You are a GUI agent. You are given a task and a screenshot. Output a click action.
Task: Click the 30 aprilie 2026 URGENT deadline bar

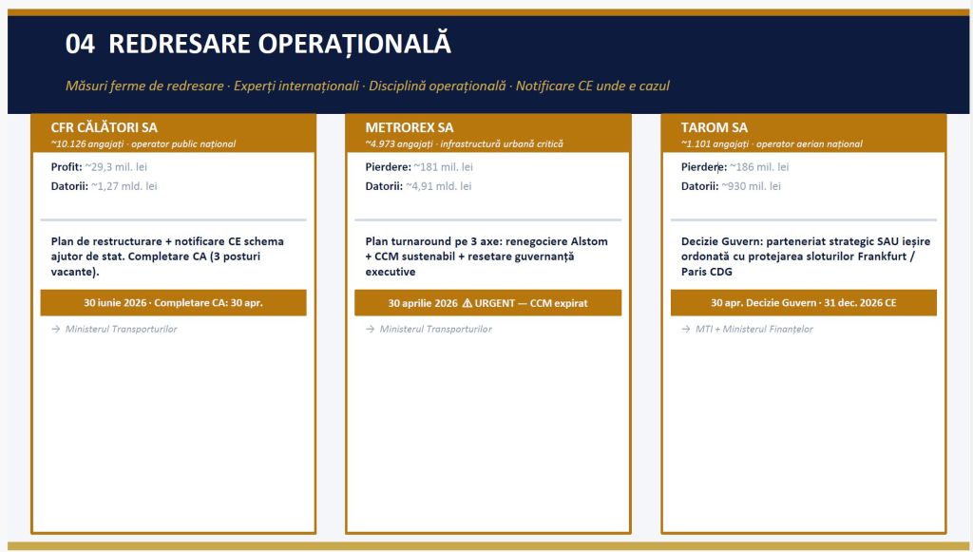(x=487, y=303)
